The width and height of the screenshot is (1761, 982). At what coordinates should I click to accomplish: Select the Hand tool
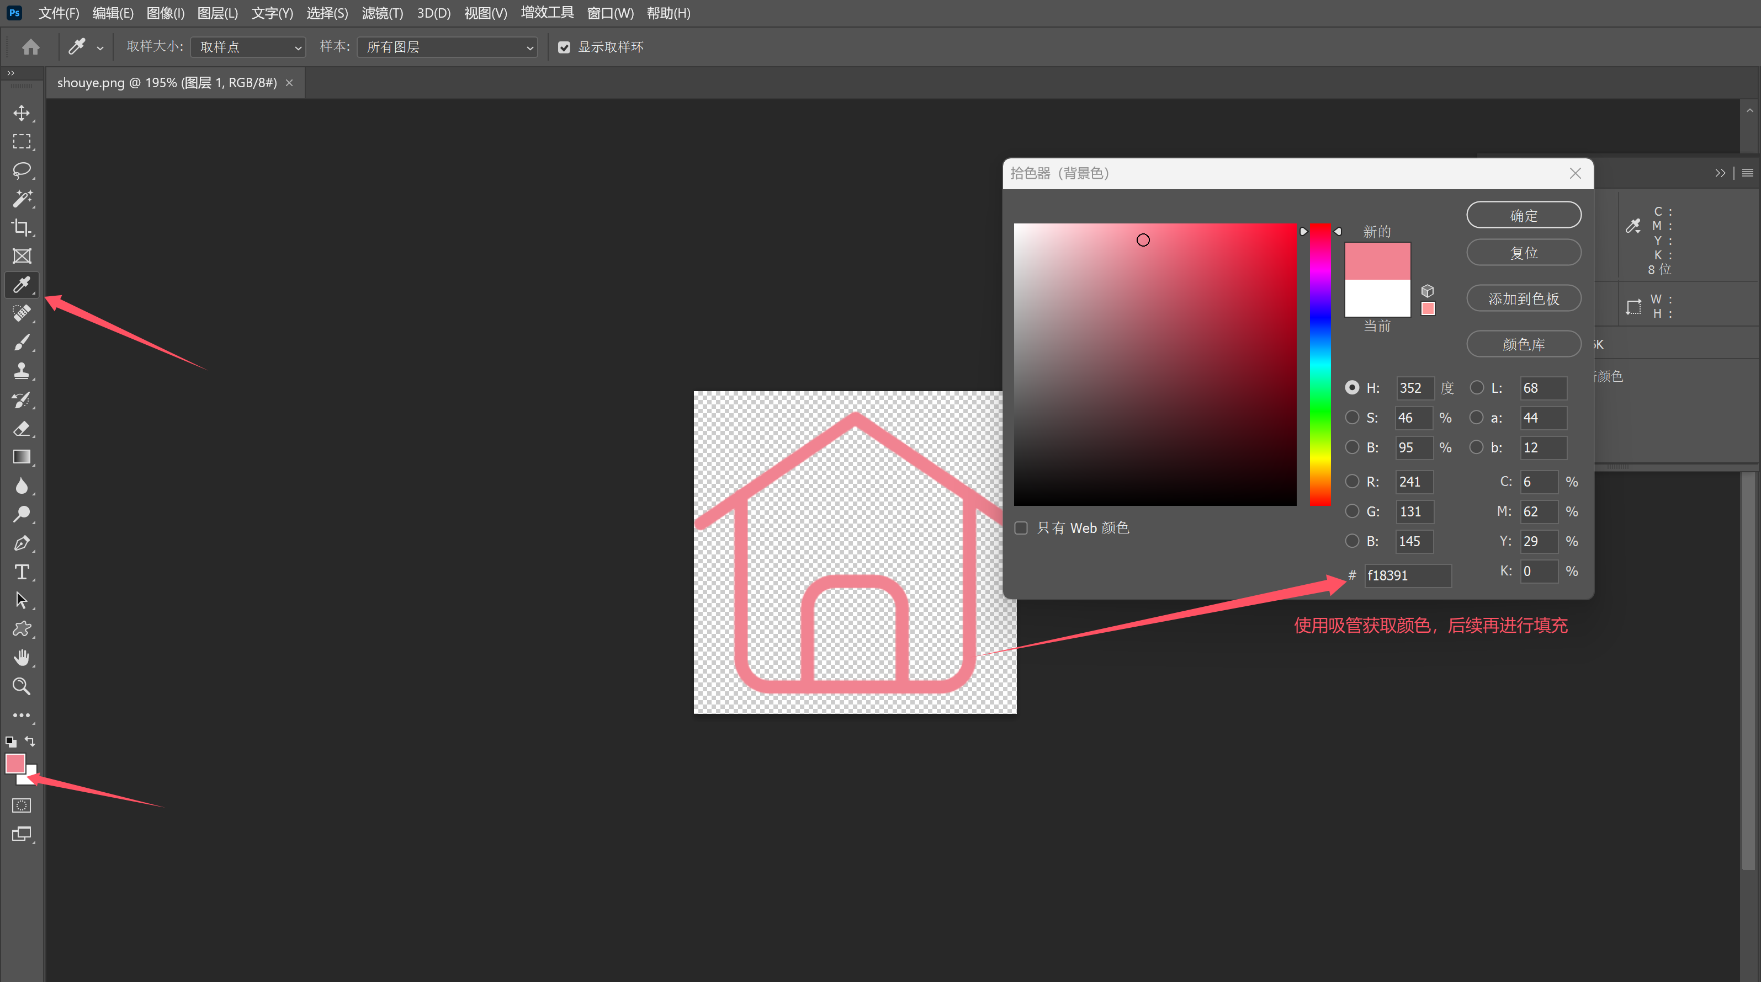21,658
